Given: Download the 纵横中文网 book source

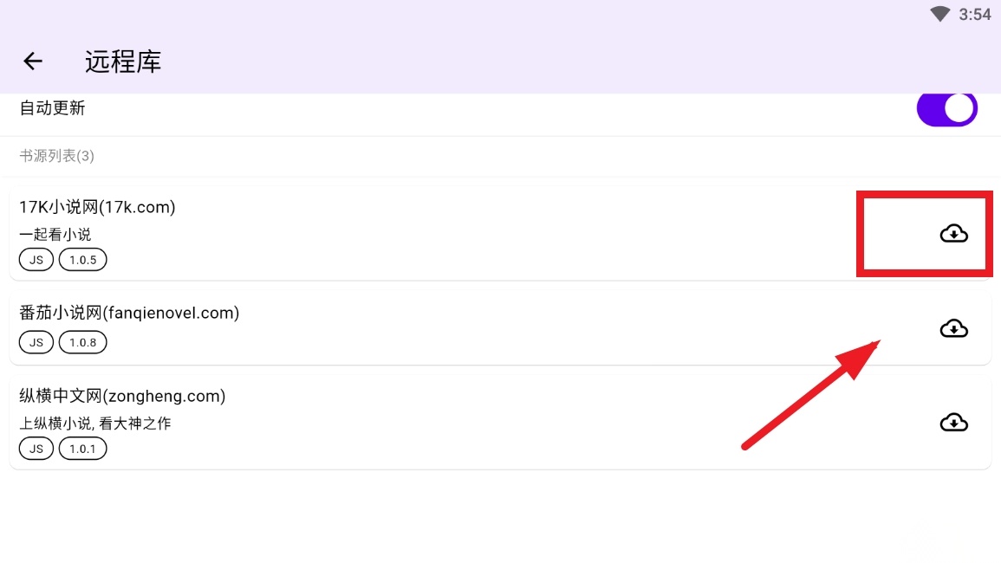Looking at the screenshot, I should point(953,423).
